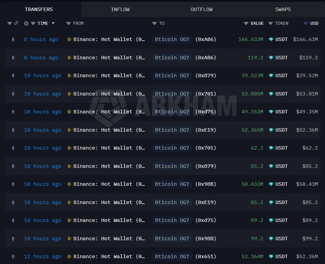Click the USD amount $50.43M
Viewport: 325px width, 264px height.
pos(307,184)
